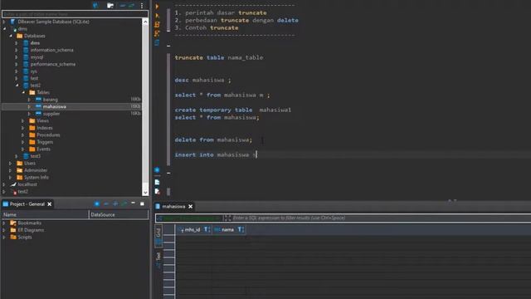Click navigator scrollbar down arrow
The image size is (531, 299).
(x=145, y=192)
